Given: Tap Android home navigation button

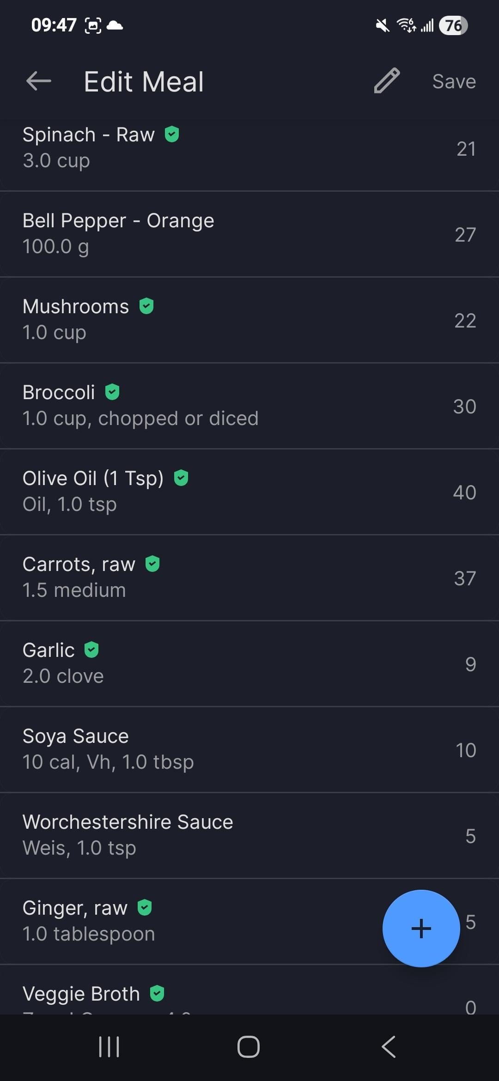Looking at the screenshot, I should tap(249, 1047).
